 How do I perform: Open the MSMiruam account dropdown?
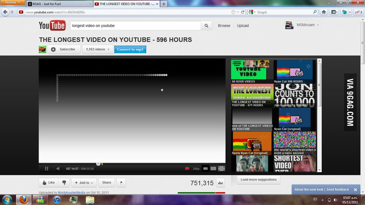point(308,25)
